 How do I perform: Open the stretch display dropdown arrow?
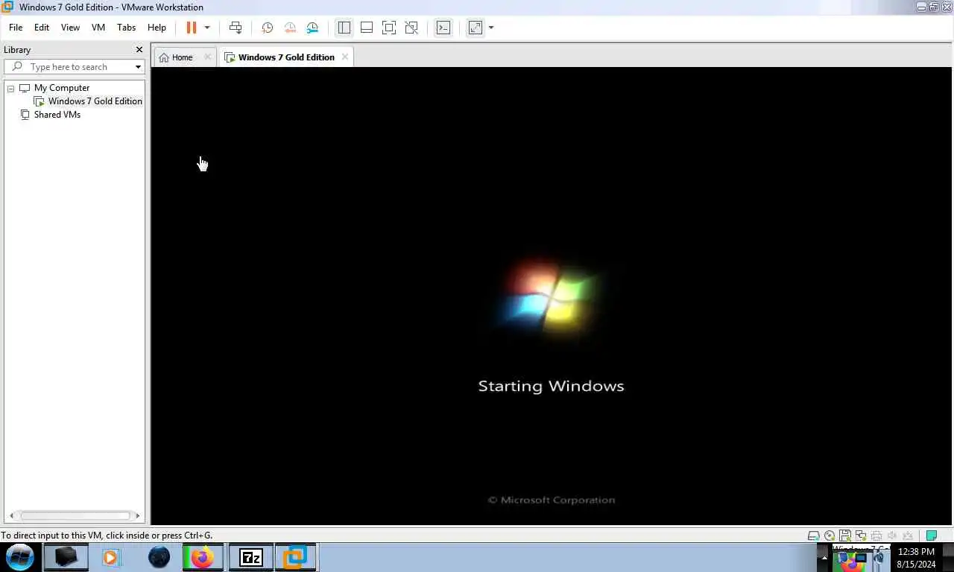[x=491, y=28]
